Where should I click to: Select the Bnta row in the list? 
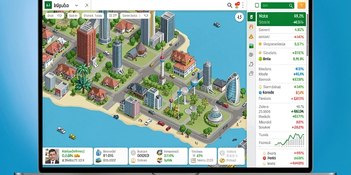(281, 59)
